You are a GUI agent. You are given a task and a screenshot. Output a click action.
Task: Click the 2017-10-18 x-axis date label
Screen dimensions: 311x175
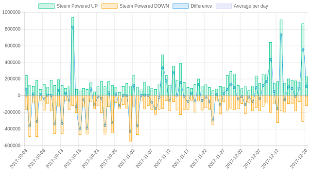(x=72, y=159)
